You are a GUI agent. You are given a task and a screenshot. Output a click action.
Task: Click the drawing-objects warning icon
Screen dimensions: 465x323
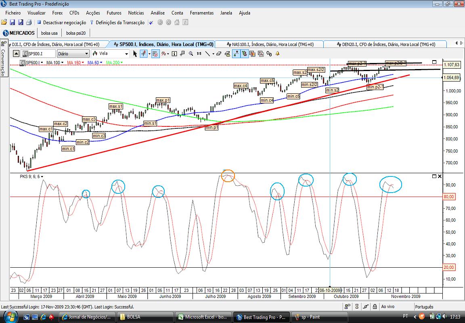pos(228,54)
